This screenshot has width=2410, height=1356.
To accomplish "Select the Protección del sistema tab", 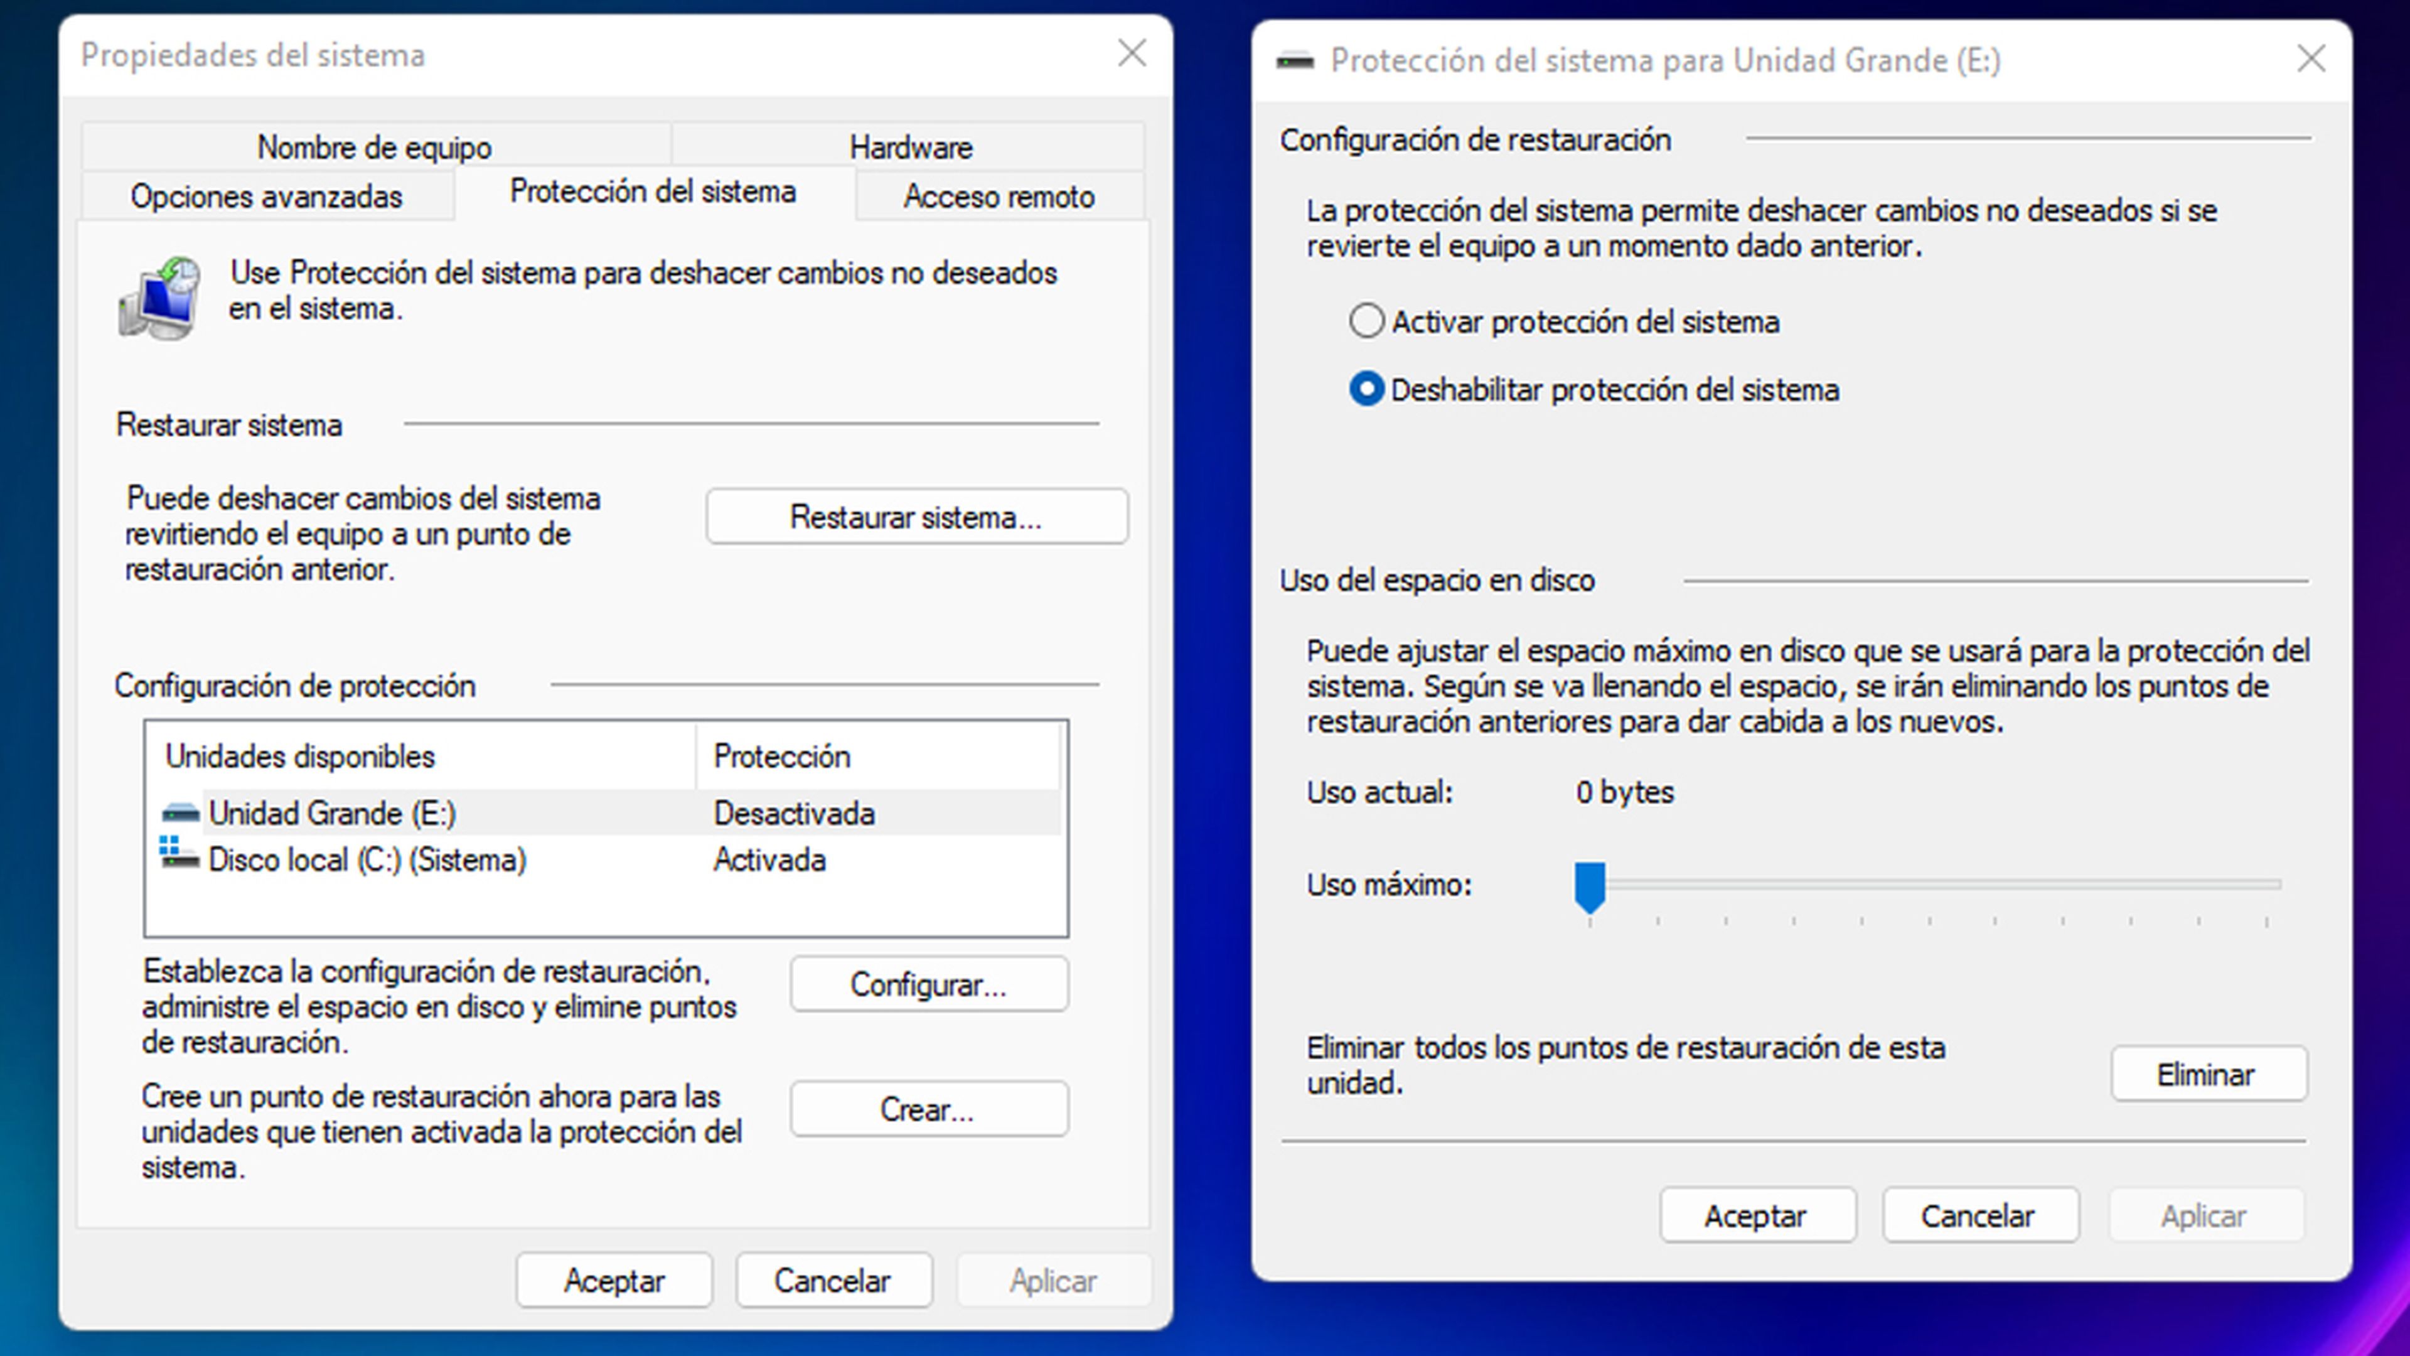I will (654, 192).
